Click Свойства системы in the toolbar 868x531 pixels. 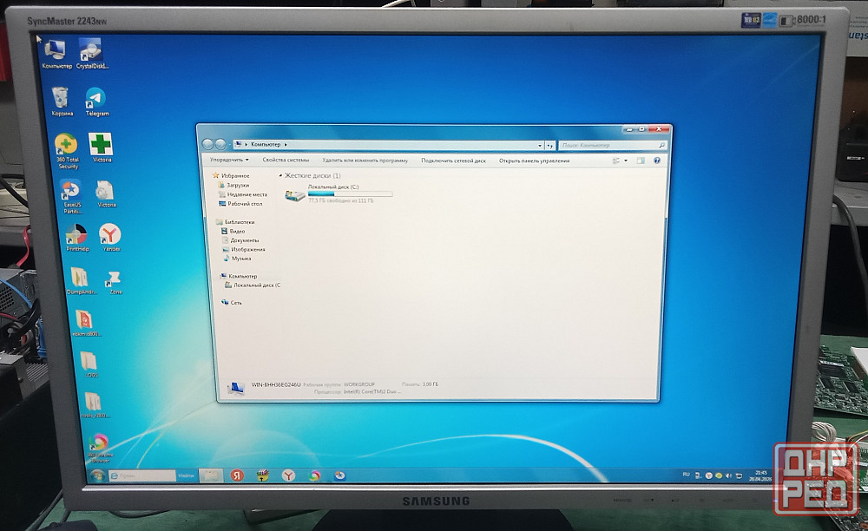[x=286, y=161]
